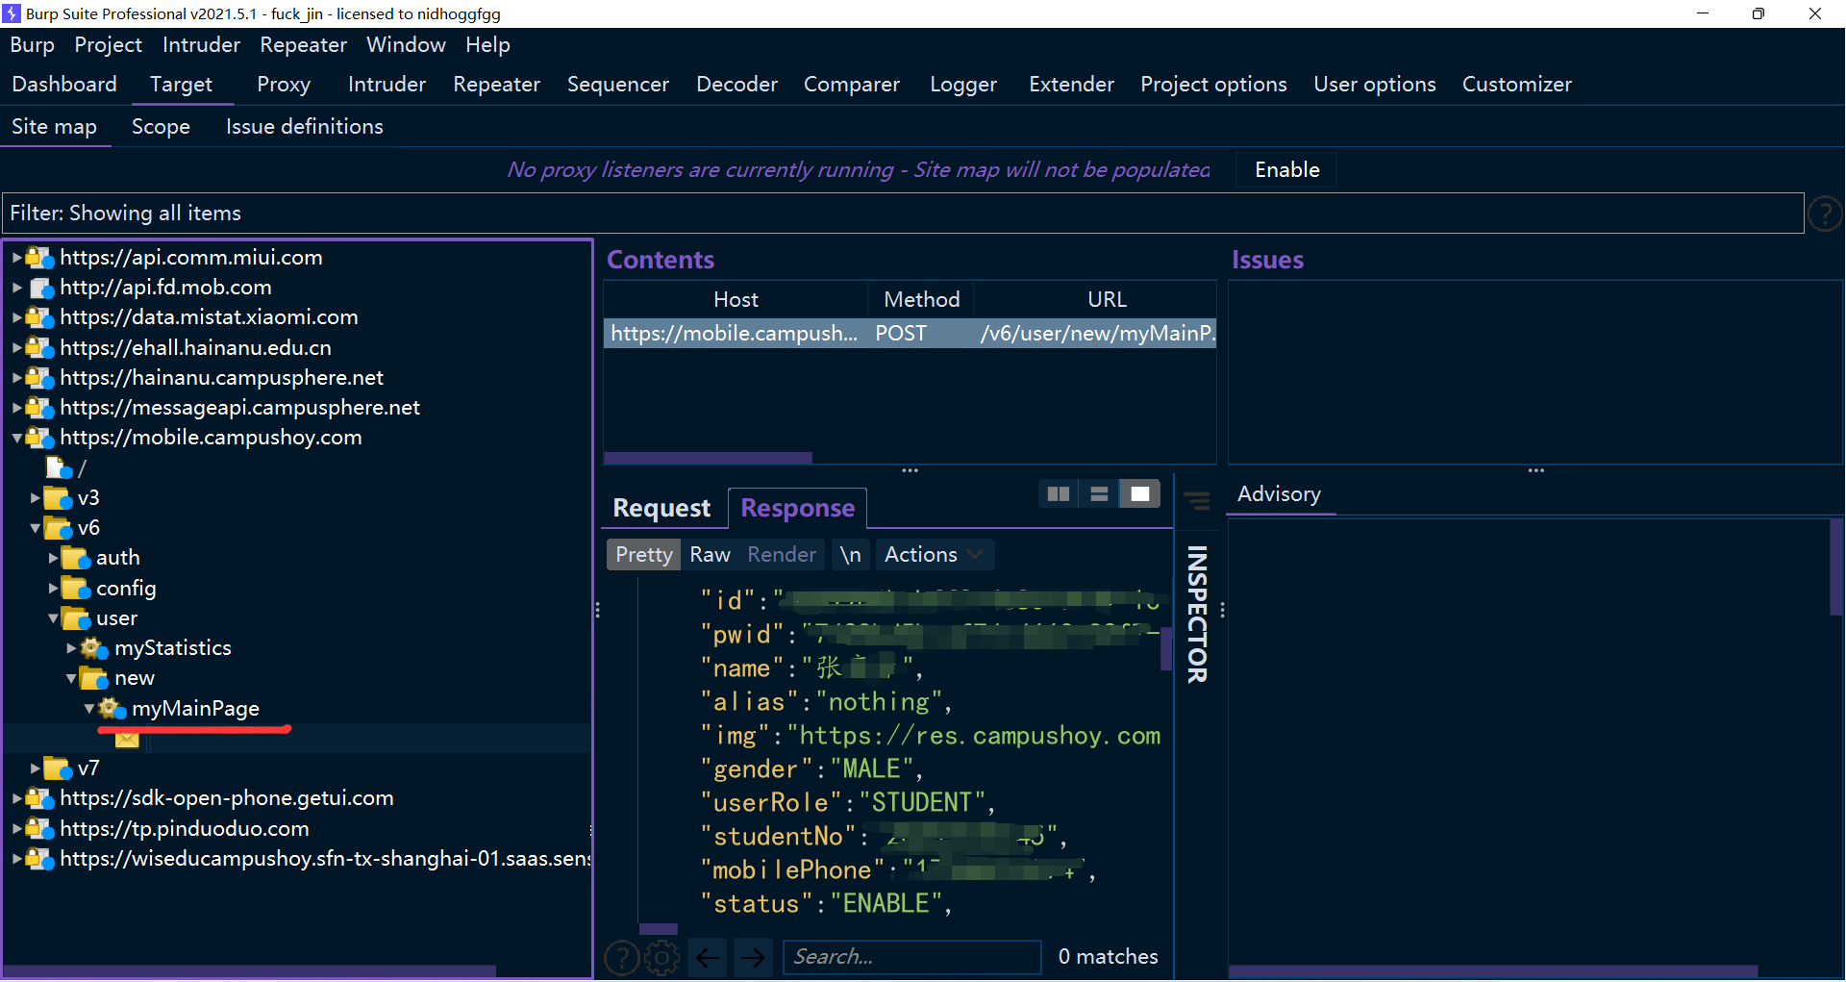Collapse the mobile.campushoy.com host node
1846x982 pixels.
(17, 438)
